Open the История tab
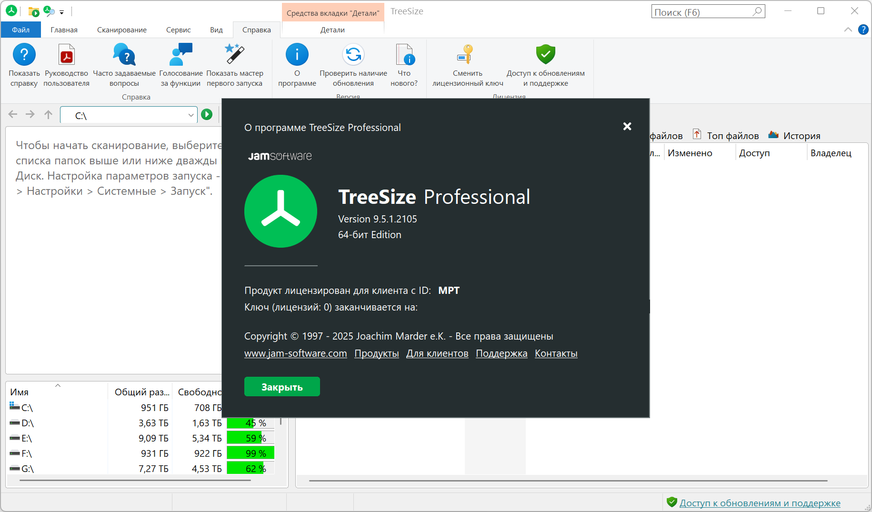872x512 pixels. [x=794, y=136]
